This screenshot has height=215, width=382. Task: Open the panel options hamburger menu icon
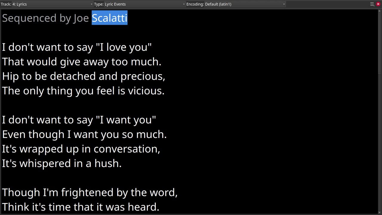tap(372, 4)
